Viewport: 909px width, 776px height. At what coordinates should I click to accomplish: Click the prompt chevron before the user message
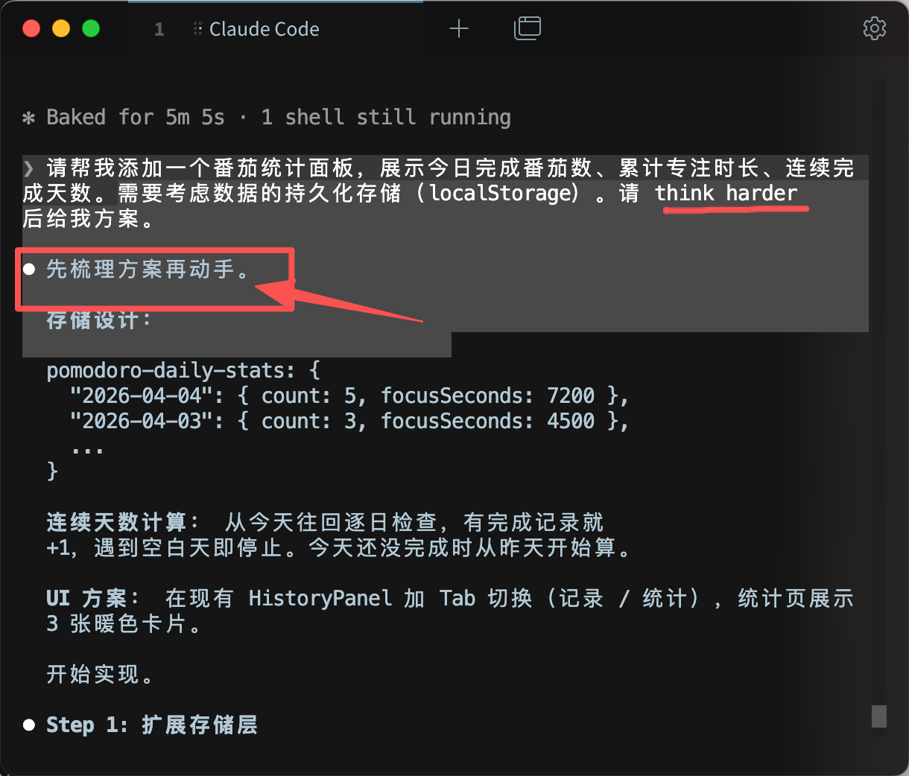coord(28,168)
